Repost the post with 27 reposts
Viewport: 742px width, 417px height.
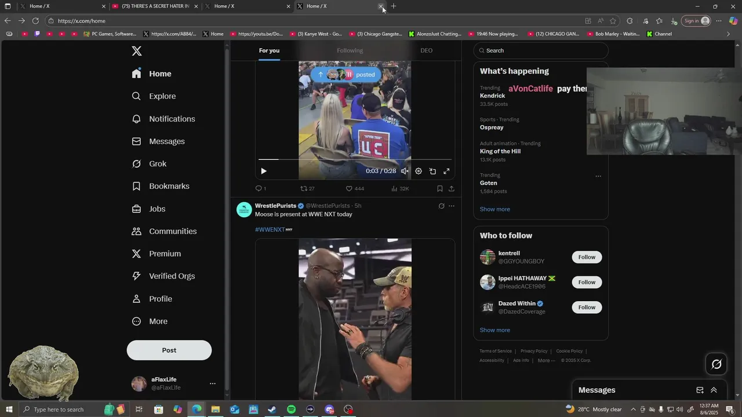(307, 188)
